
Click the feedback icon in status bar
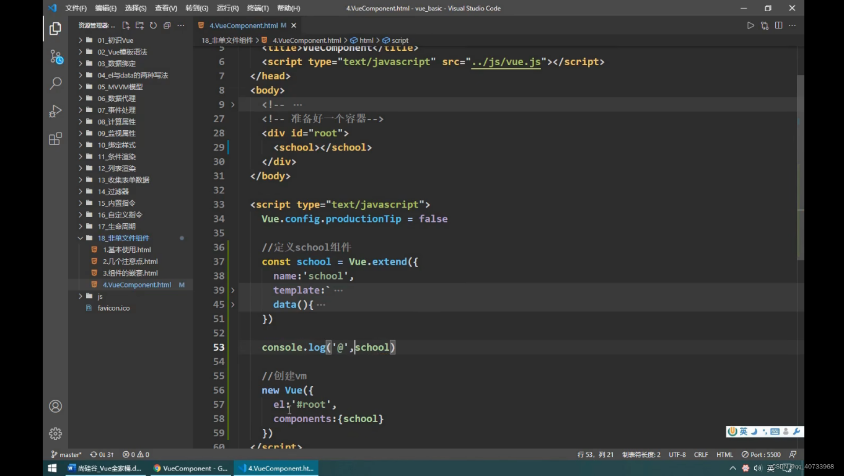(793, 454)
